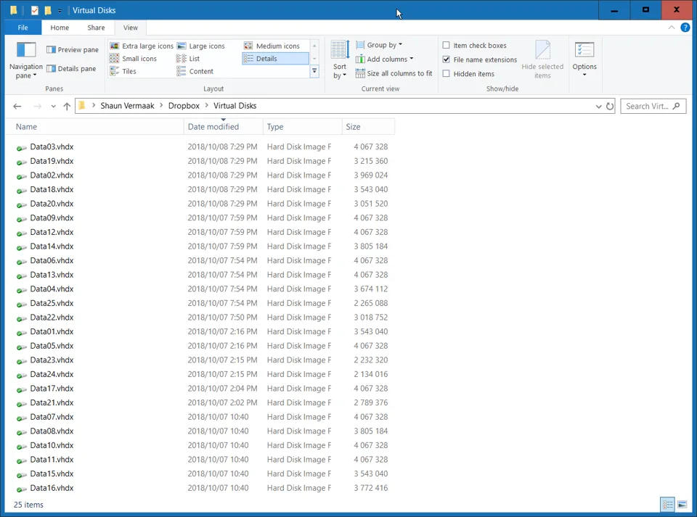Open the Options button
This screenshot has height=517, width=697.
[584, 60]
